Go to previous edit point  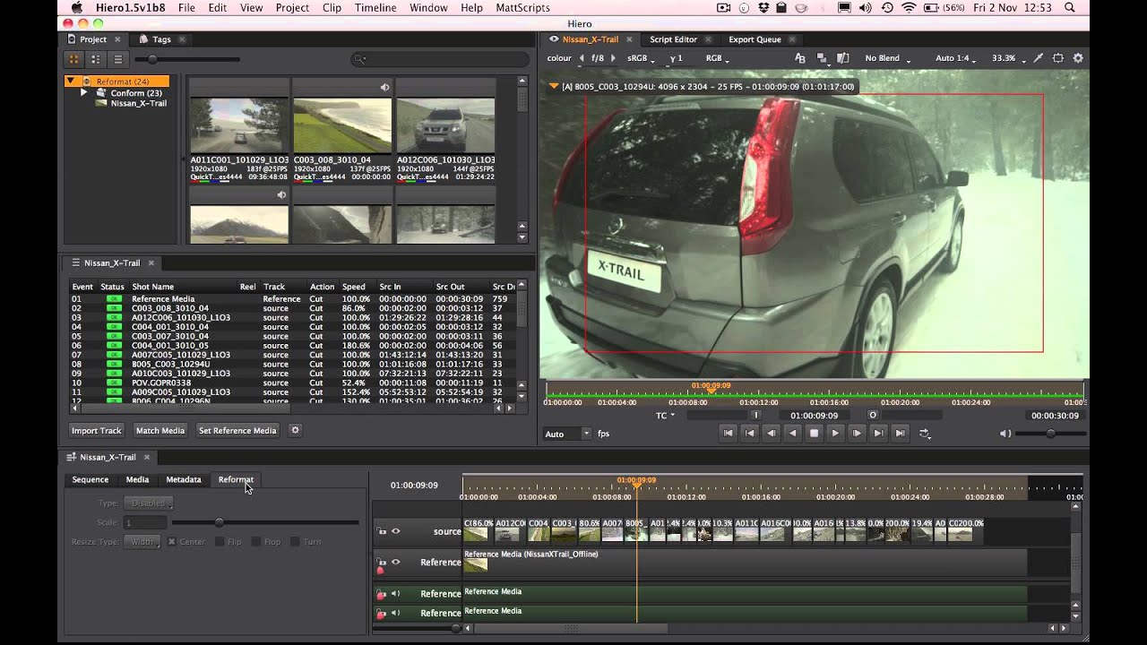coord(750,433)
